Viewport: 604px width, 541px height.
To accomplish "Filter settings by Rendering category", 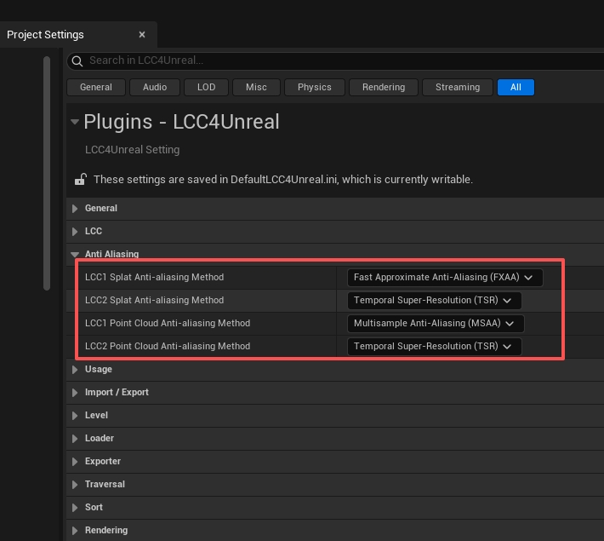I will [x=384, y=87].
